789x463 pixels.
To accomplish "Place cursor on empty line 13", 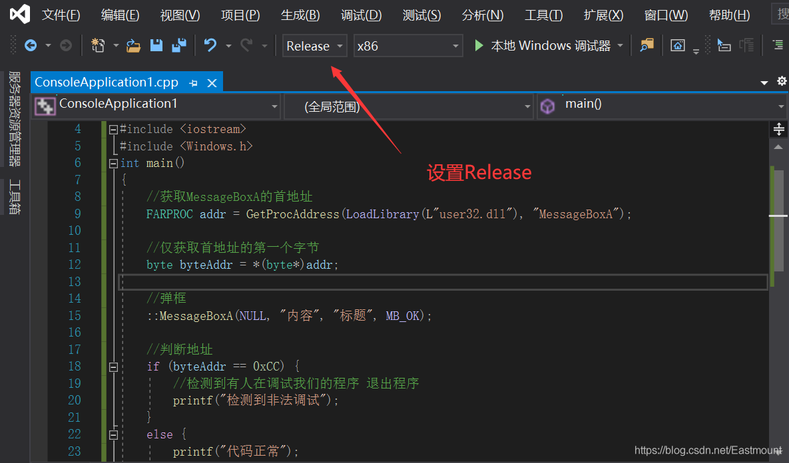I will [443, 282].
